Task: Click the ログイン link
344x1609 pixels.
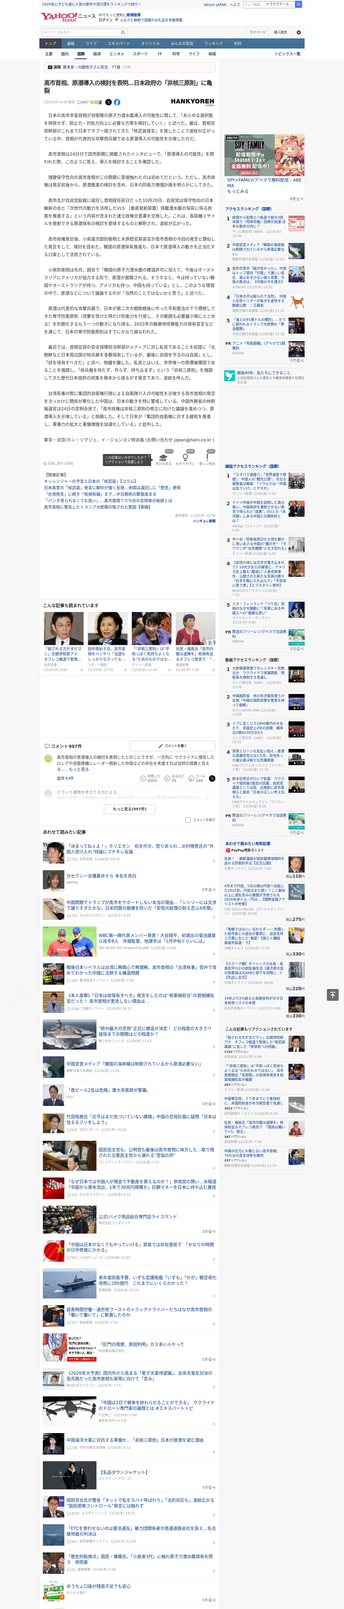Action: pos(106,20)
